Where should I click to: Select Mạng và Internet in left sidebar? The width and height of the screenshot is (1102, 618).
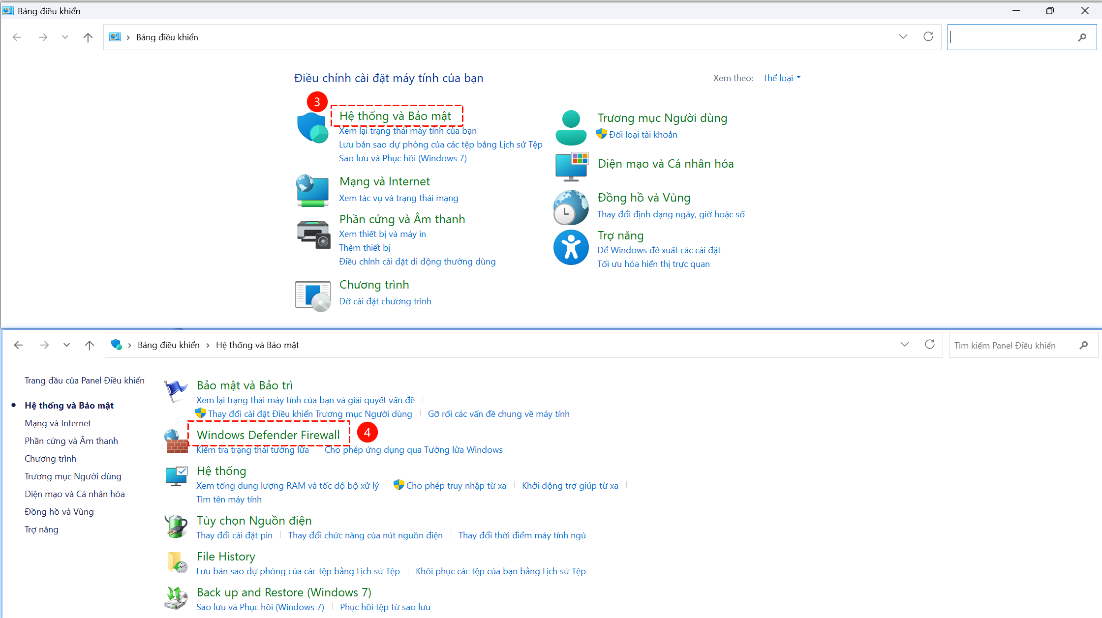click(58, 423)
